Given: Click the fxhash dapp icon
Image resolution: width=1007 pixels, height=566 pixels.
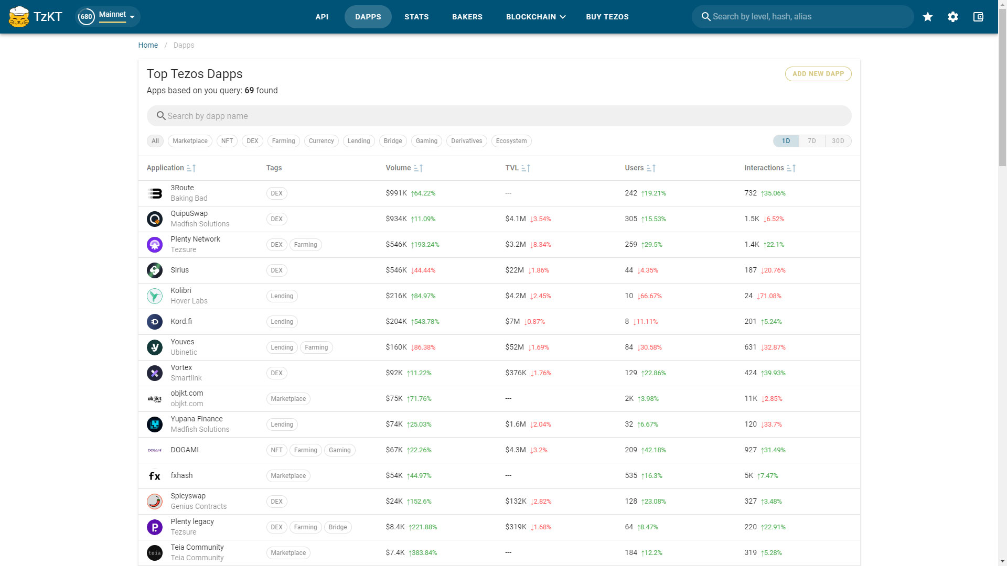Looking at the screenshot, I should click(155, 475).
